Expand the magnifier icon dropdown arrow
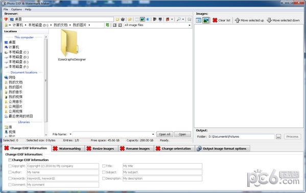The width and height of the screenshot is (306, 193). pos(183,19)
